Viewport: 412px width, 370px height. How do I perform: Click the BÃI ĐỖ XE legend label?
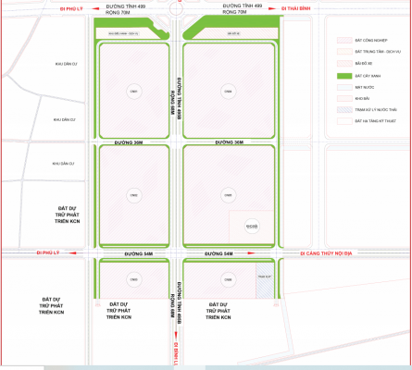(x=364, y=64)
